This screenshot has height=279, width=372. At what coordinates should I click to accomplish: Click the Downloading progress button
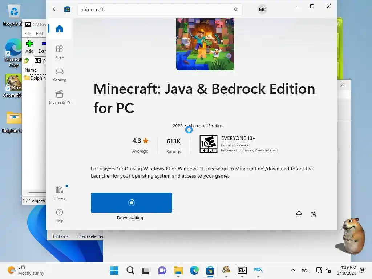[x=132, y=203]
